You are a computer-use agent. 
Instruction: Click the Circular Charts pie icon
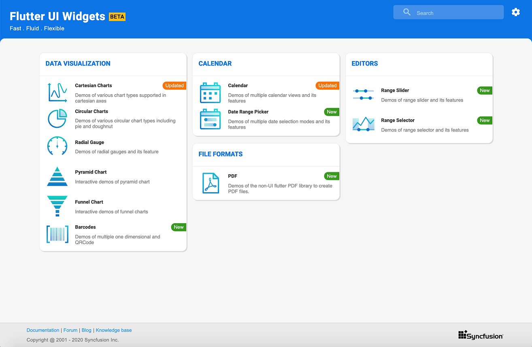[x=57, y=118]
